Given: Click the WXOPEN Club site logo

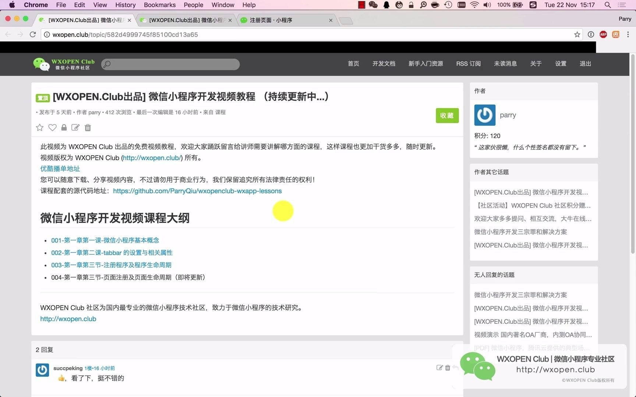Looking at the screenshot, I should point(64,64).
